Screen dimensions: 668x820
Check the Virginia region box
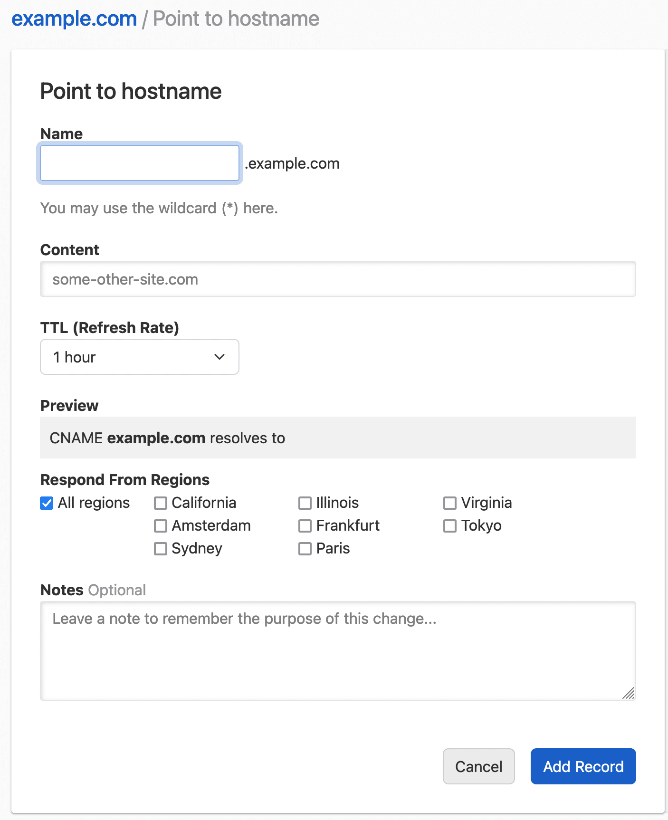coord(449,503)
